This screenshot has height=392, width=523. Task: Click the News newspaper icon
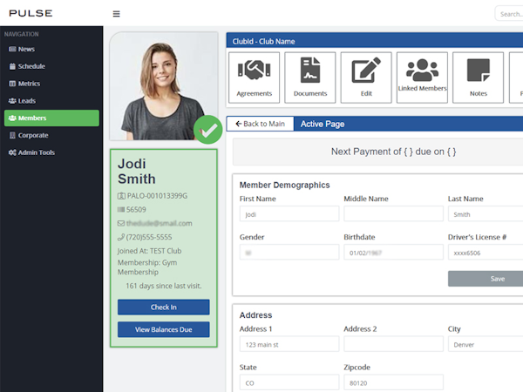tap(12, 49)
